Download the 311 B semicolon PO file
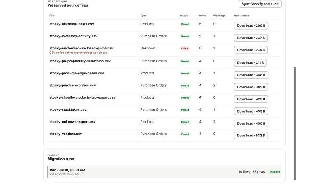 (250, 63)
